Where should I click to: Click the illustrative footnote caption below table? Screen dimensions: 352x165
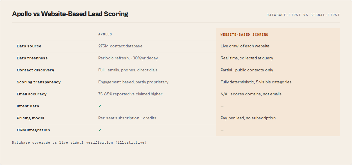[x=79, y=142]
